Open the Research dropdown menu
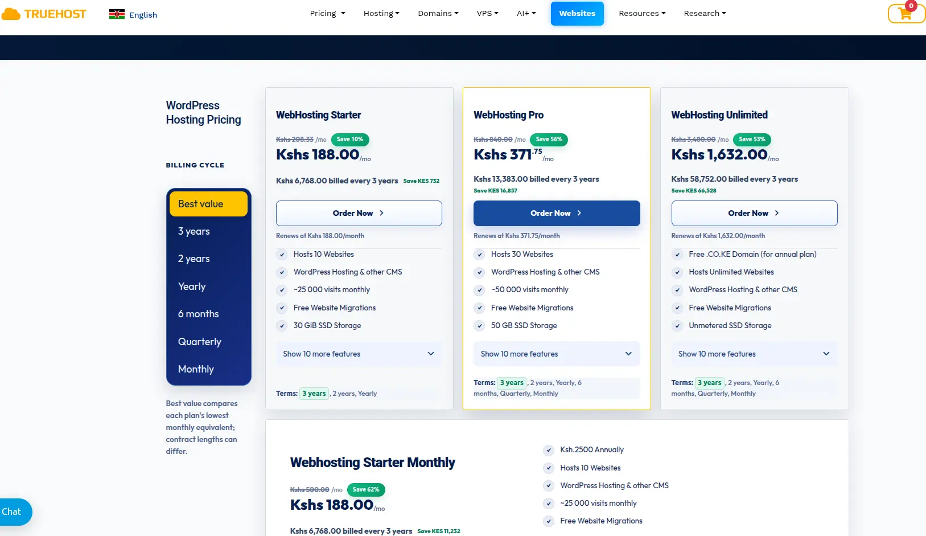926x536 pixels. 705,13
